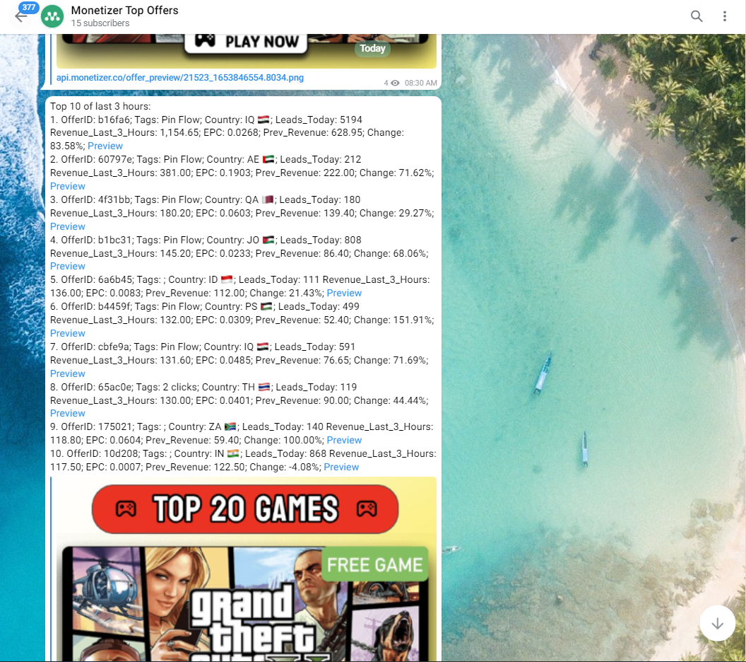Screen dimensions: 746x662
Task: Search within the channel using magnifier icon
Action: (697, 16)
